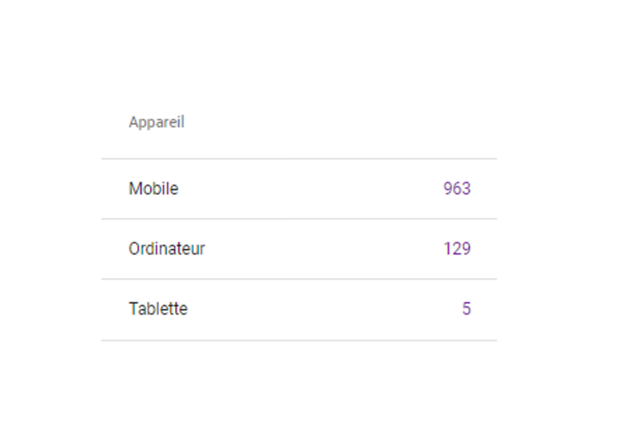
Task: Click the 129 value for Ordinateur
Action: tap(457, 248)
